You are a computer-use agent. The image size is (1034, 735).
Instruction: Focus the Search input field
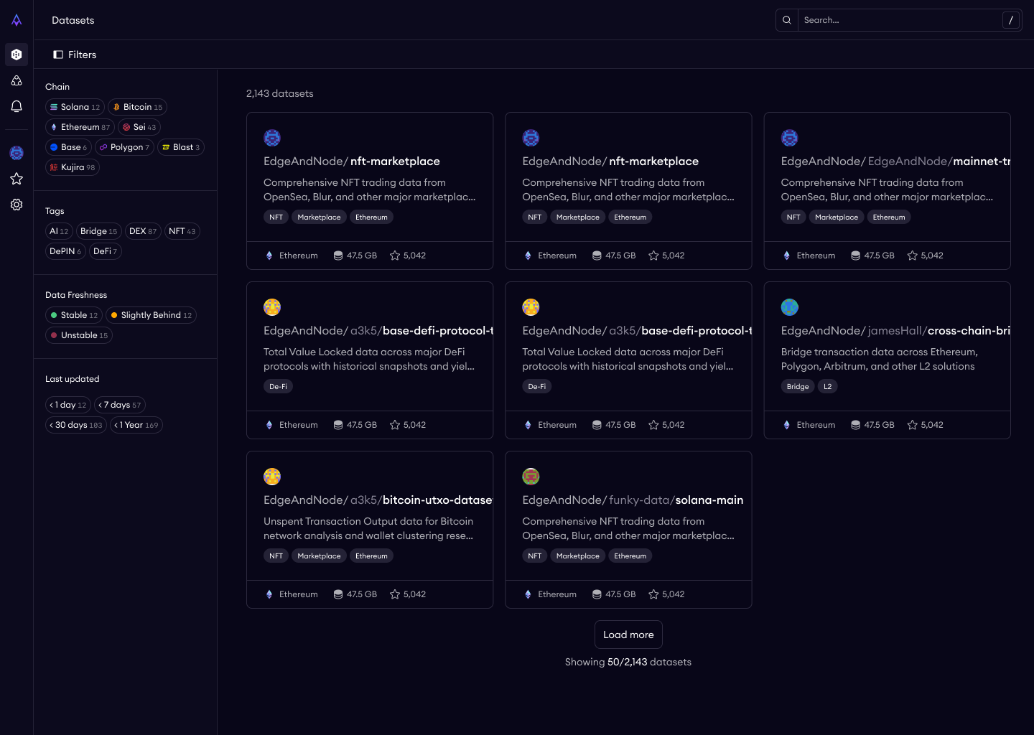(899, 20)
